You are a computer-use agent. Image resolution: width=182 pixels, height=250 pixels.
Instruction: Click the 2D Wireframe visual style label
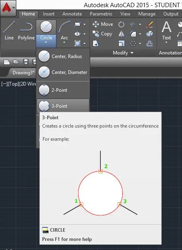click(x=28, y=84)
